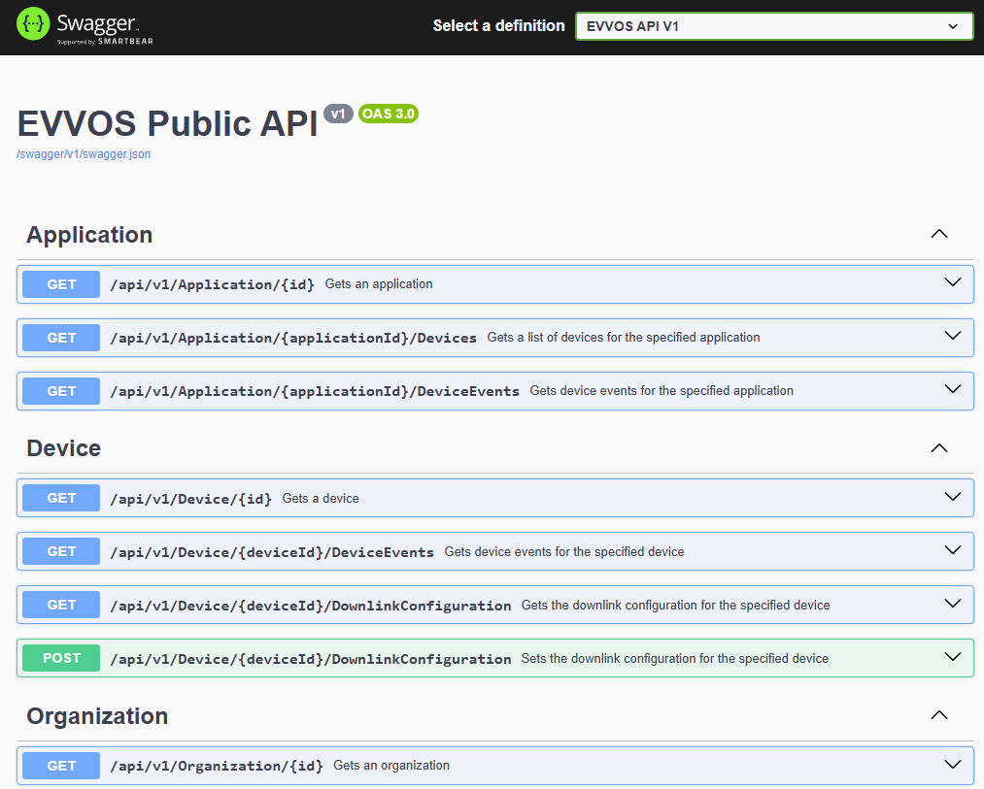Expand arrow for Device DeviceEvents endpoint
Image resolution: width=984 pixels, height=789 pixels.
click(953, 550)
